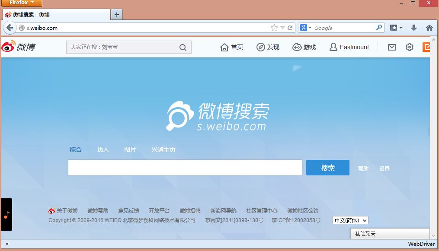This screenshot has width=439, height=251.
Task: Click the WebDriver status bar label
Action: 421,244
